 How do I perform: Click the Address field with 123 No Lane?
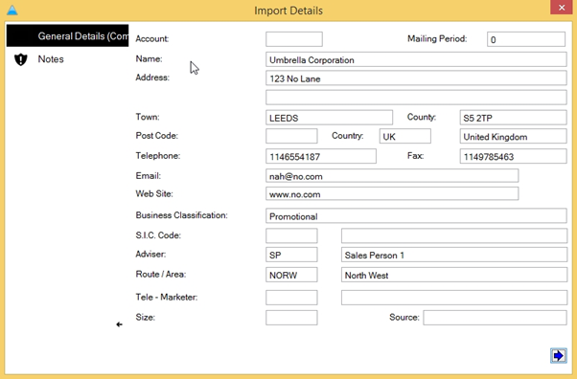tap(416, 78)
